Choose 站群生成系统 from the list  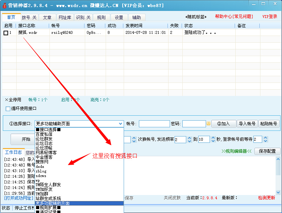click(48, 199)
